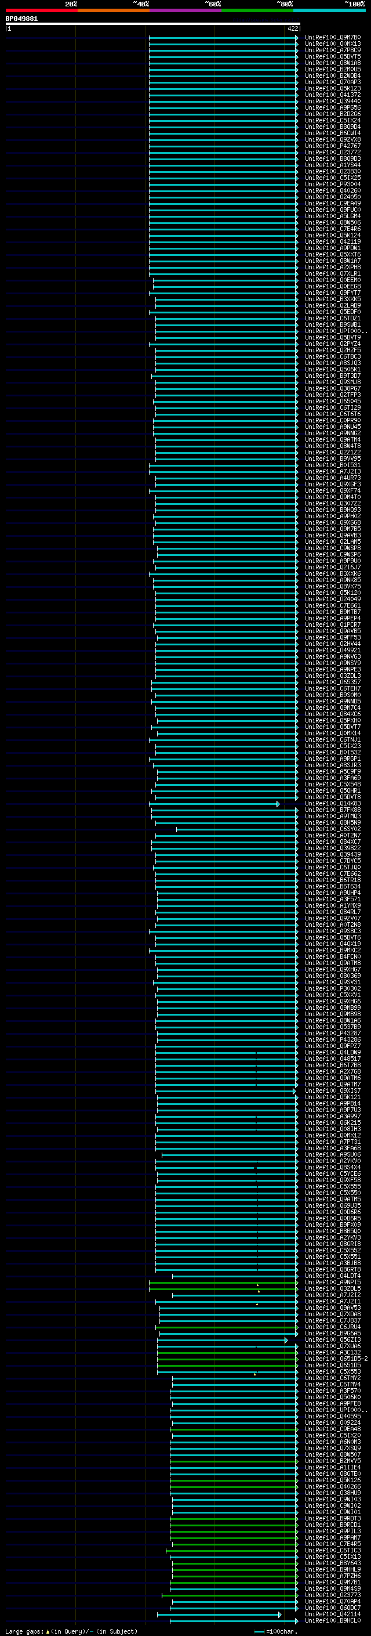Select hit label UniRef100_B9RDT3
The height and width of the screenshot is (1636, 371).
pyautogui.click(x=333, y=1519)
